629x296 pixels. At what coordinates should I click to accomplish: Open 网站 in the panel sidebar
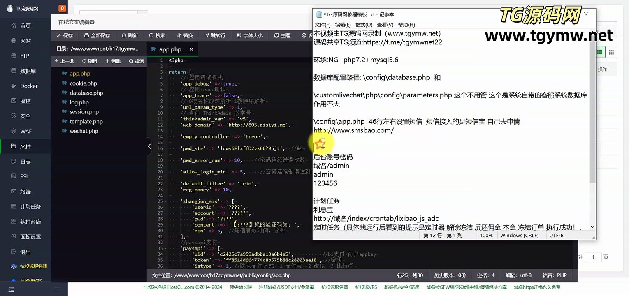pos(26,41)
